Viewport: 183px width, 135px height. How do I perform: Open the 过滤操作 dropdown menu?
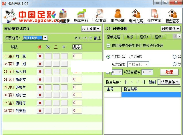[170, 29]
